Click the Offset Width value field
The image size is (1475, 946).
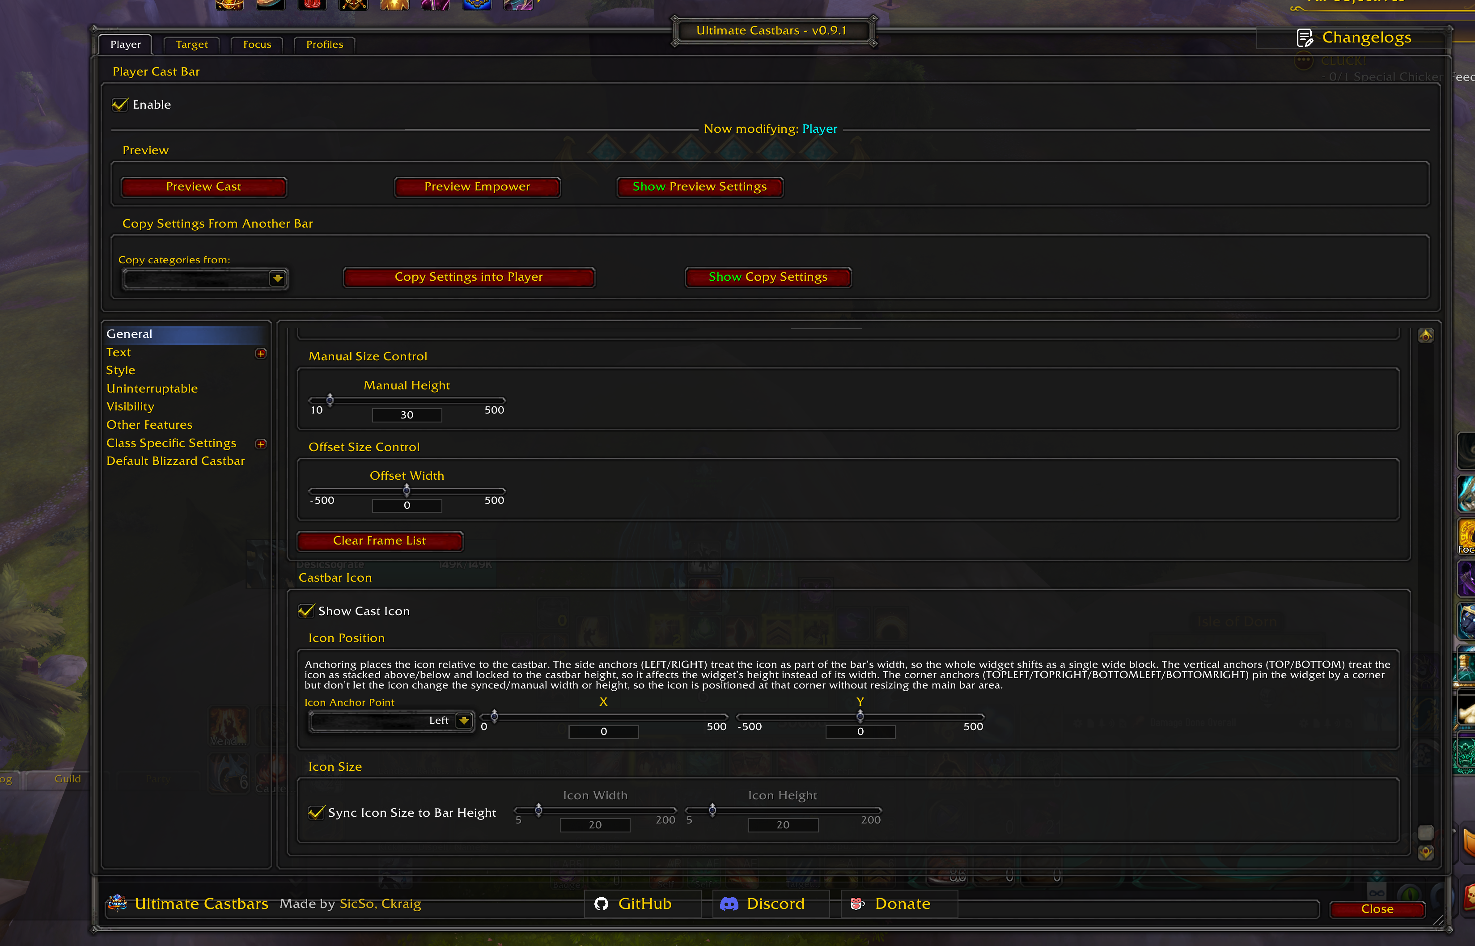[407, 506]
